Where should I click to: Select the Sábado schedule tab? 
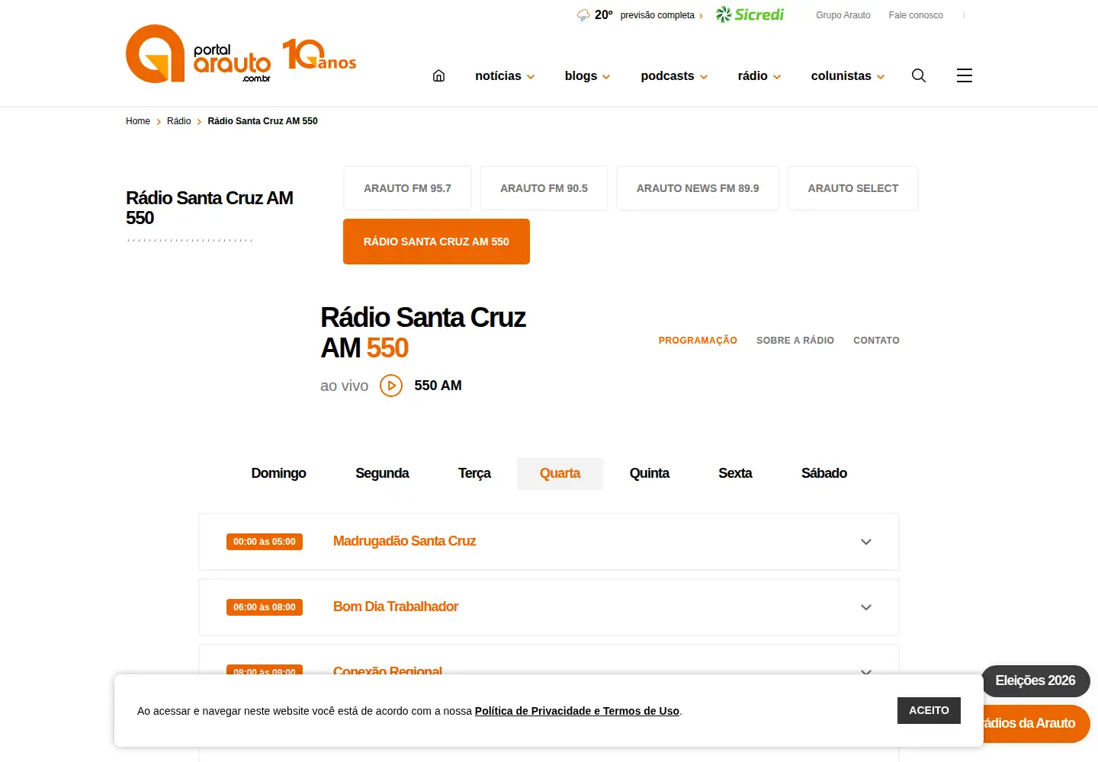coord(824,473)
